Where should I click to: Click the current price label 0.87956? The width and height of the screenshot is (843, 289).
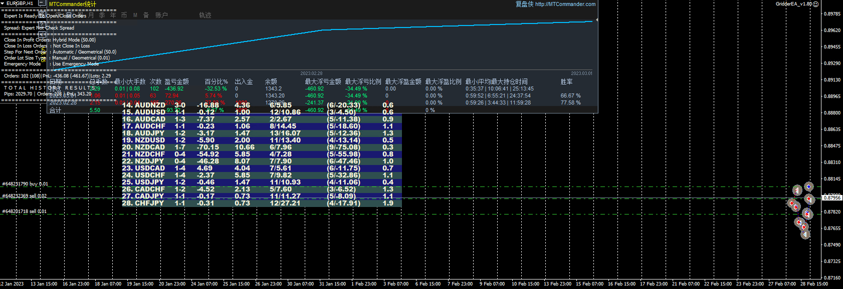click(832, 198)
